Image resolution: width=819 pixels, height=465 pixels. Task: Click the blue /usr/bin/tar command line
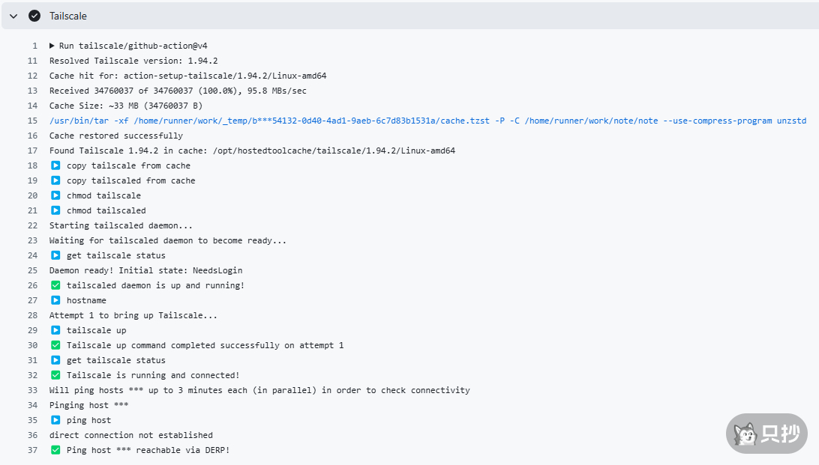tap(427, 121)
